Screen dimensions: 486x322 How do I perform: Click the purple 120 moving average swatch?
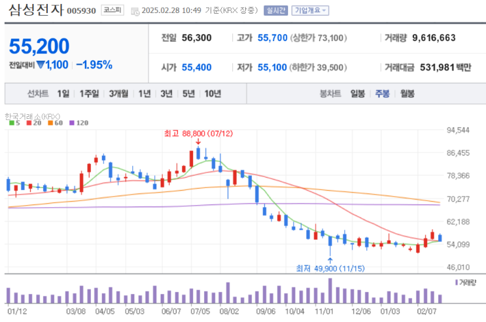[x=72, y=123]
